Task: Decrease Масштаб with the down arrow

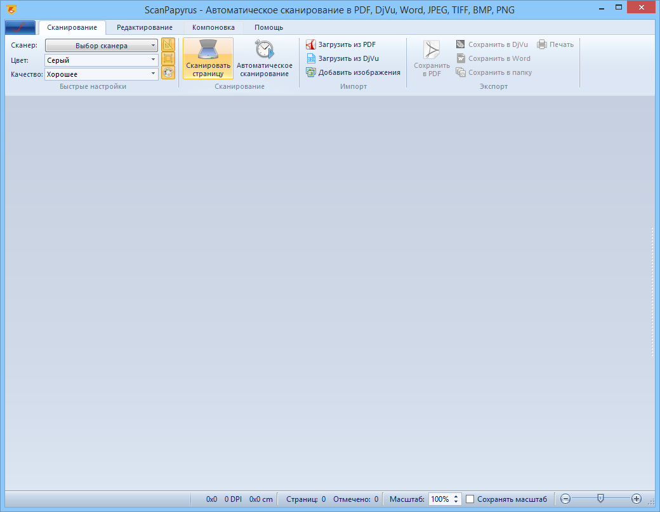Action: tap(456, 501)
